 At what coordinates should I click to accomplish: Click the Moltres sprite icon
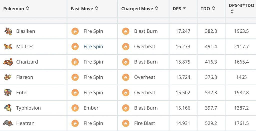8,46
